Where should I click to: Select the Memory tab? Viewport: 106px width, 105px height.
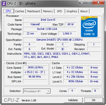(x=48, y=11)
